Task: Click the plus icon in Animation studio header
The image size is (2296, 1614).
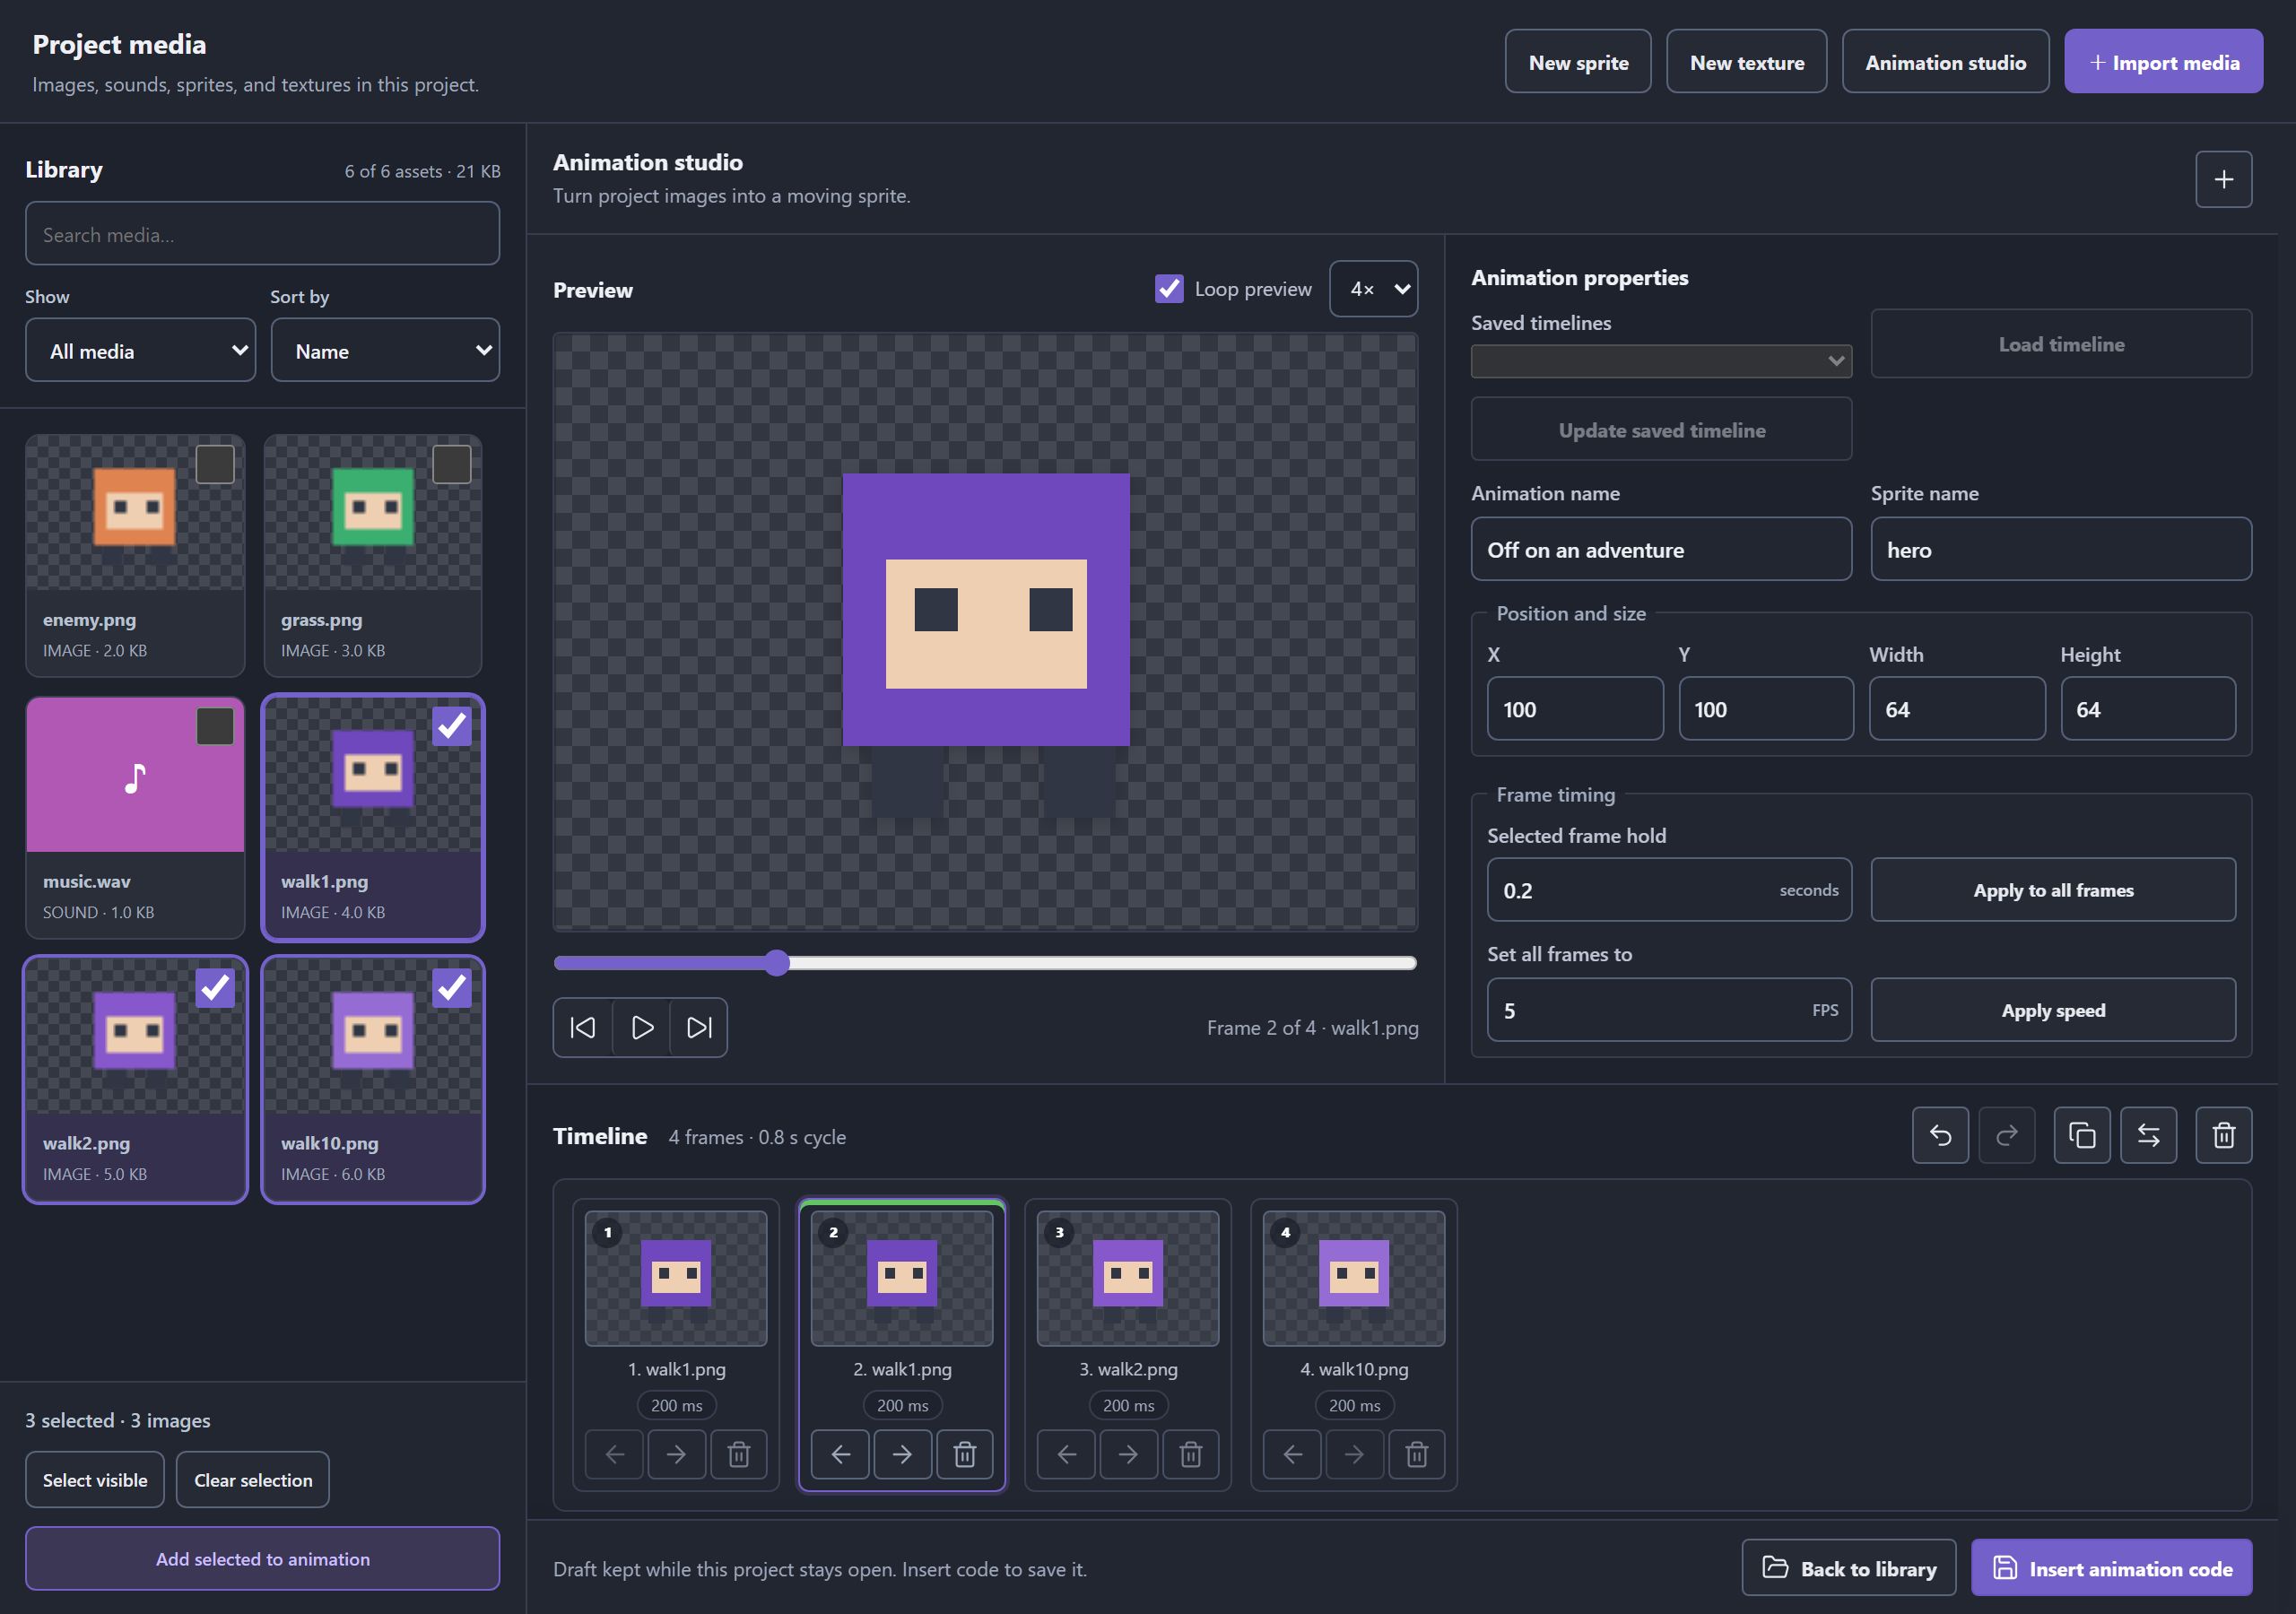Action: tap(2223, 179)
